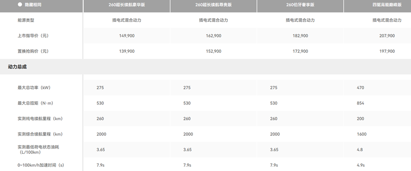
Task: Click the 530 torque value for 260超长续航豪华版
Action: click(100, 103)
